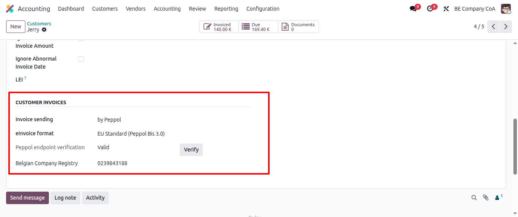Click the Valid verification status
The height and width of the screenshot is (217, 518).
click(103, 147)
